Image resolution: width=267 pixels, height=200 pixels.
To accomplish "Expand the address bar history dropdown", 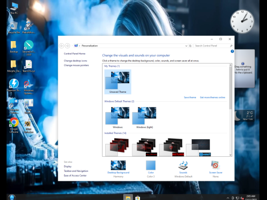I will click(x=186, y=46).
